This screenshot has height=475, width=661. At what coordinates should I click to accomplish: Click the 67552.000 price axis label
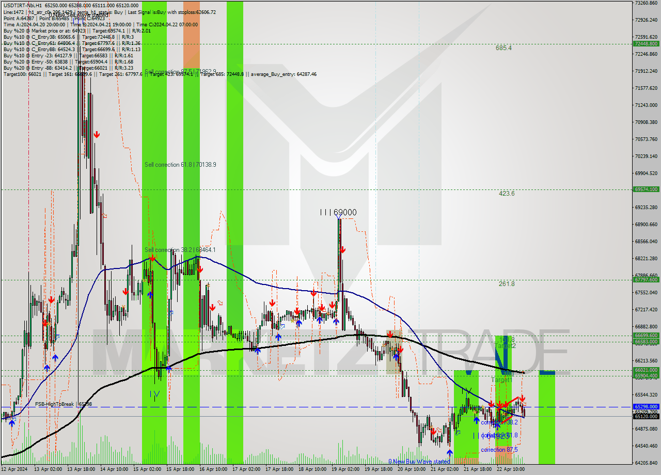tap(646, 293)
